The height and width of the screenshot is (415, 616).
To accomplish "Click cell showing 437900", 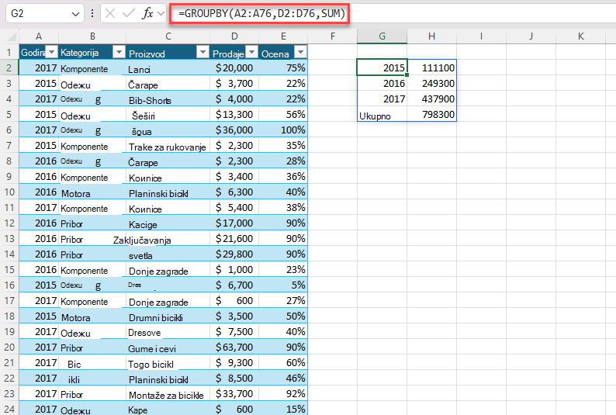I will [432, 99].
